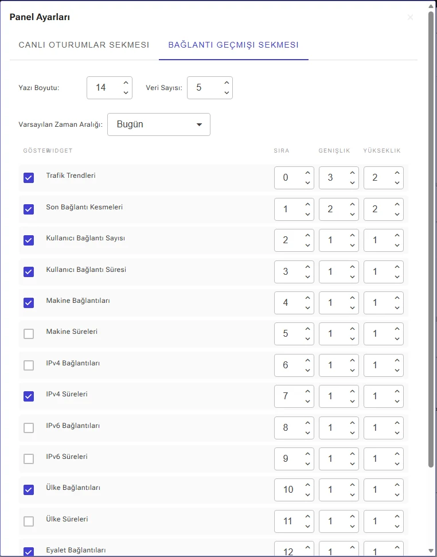Toggle the Ülke Bağlantıları checkbox
This screenshot has width=437, height=557.
click(x=29, y=490)
